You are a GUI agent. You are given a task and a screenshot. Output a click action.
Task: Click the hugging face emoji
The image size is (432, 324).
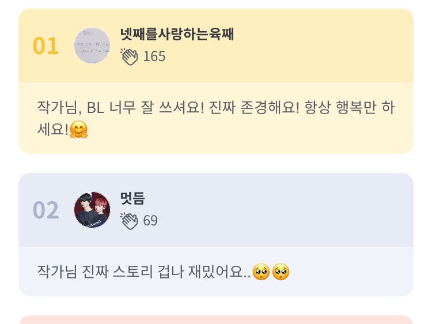tap(78, 130)
